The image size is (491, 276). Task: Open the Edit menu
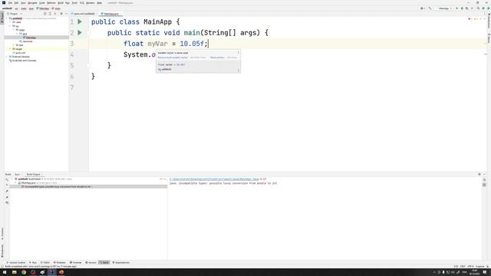pyautogui.click(x=16, y=3)
